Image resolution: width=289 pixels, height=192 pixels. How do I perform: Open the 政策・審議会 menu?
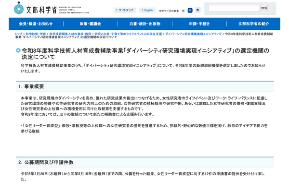tap(91, 24)
